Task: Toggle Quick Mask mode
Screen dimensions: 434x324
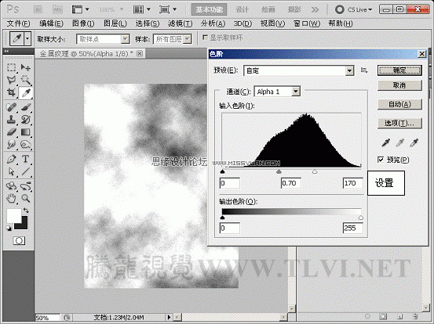Action: click(19, 241)
